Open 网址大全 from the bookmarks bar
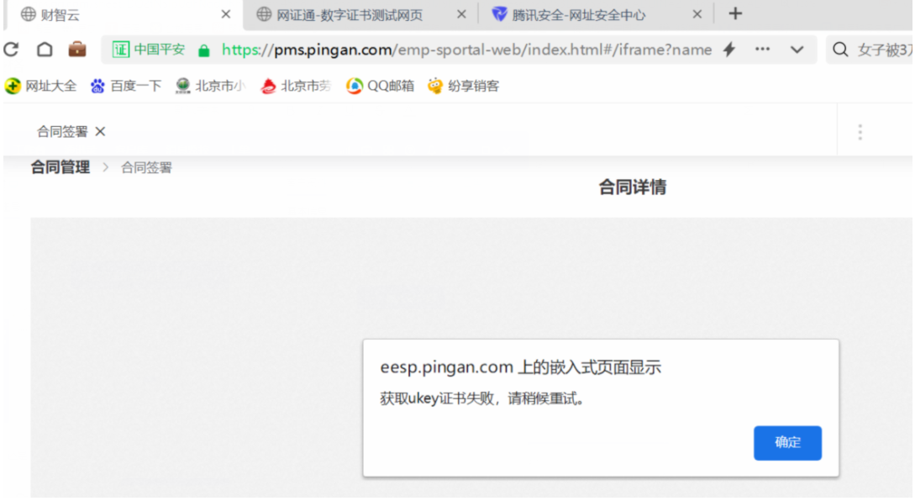915x501 pixels. 41,85
